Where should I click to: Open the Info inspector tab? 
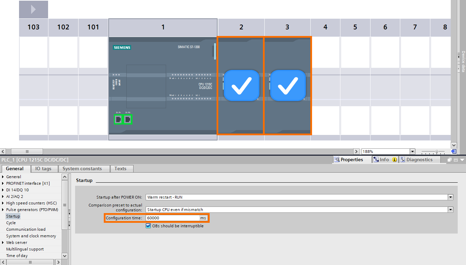(385, 160)
